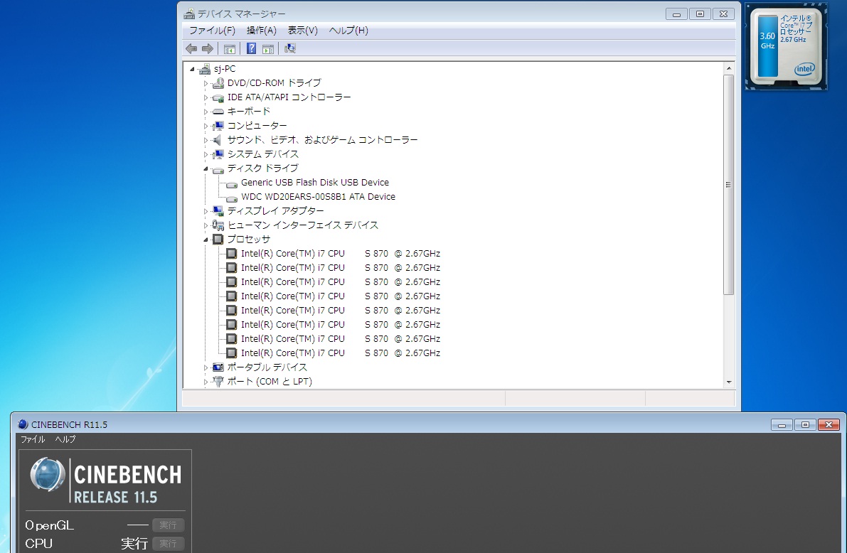847x553 pixels.
Task: Click the 実行 button next to OpenGL
Action: pyautogui.click(x=168, y=525)
